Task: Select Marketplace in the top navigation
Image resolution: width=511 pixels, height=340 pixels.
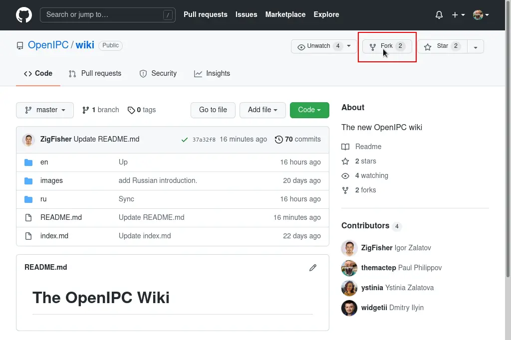Action: tap(285, 15)
